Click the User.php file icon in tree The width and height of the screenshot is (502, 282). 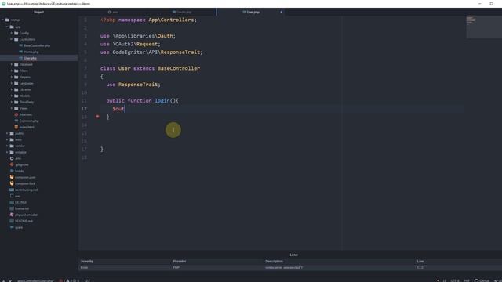click(21, 58)
